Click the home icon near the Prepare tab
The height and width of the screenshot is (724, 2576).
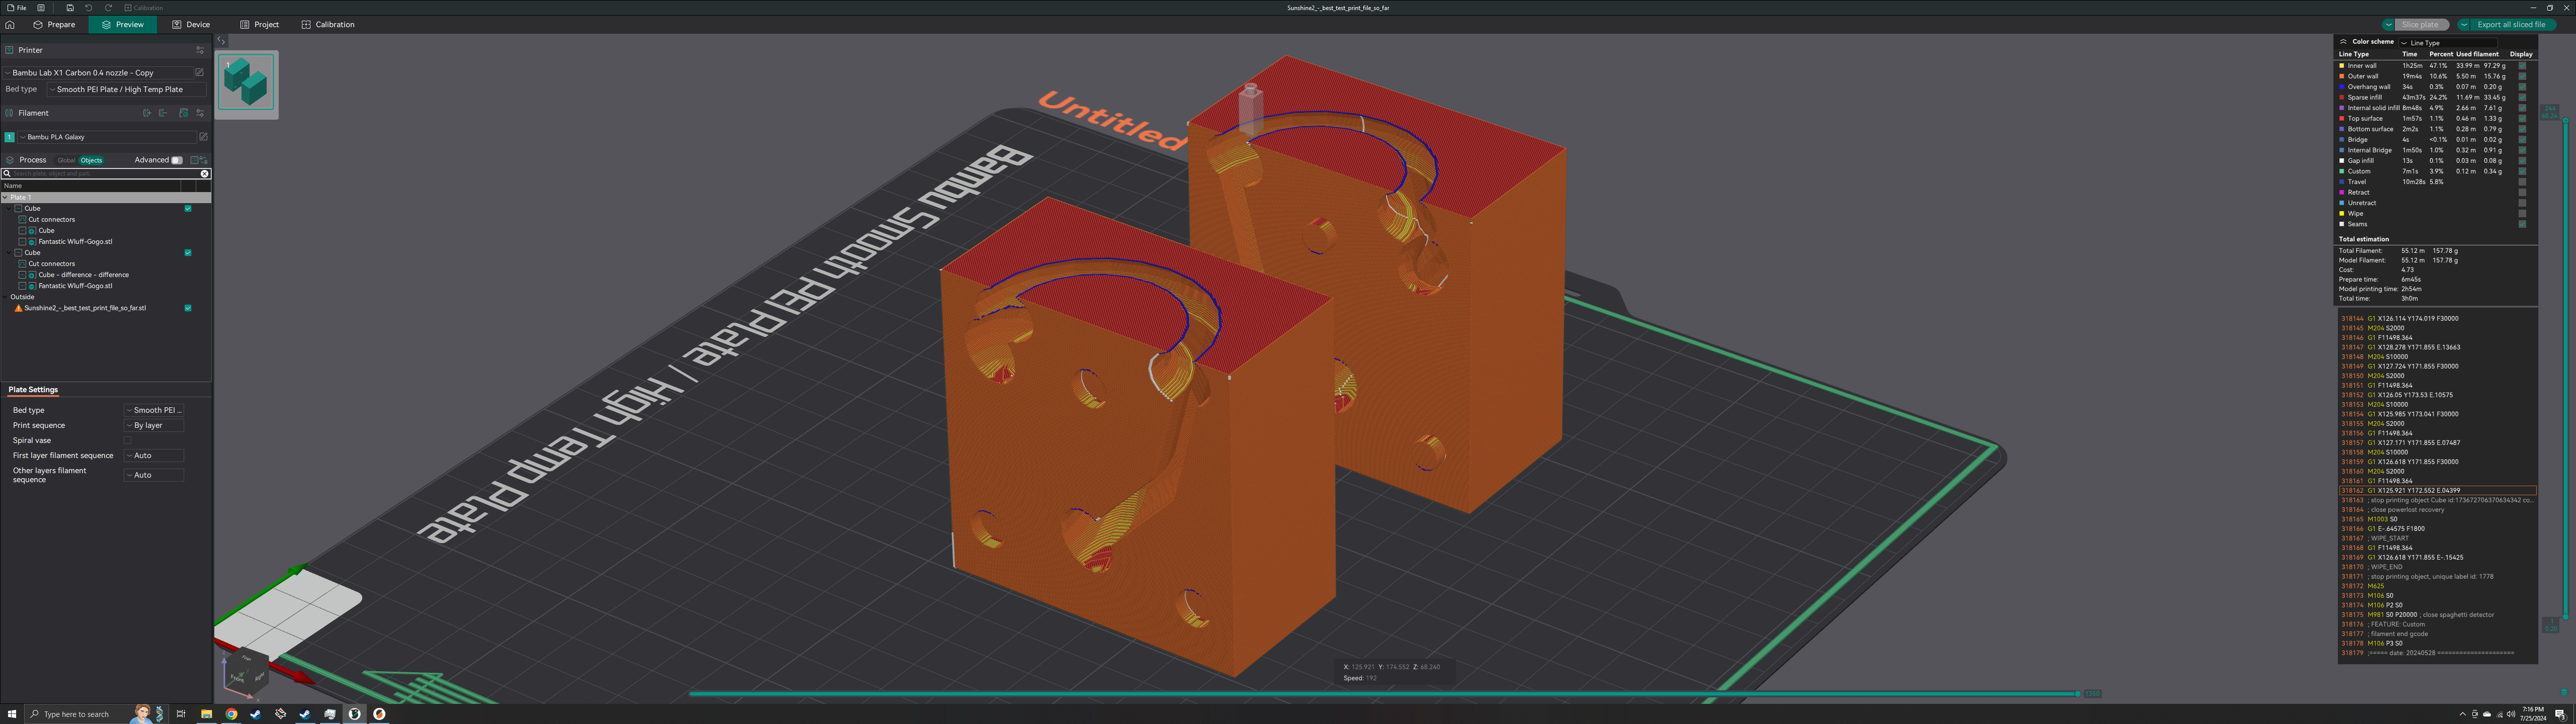click(10, 25)
